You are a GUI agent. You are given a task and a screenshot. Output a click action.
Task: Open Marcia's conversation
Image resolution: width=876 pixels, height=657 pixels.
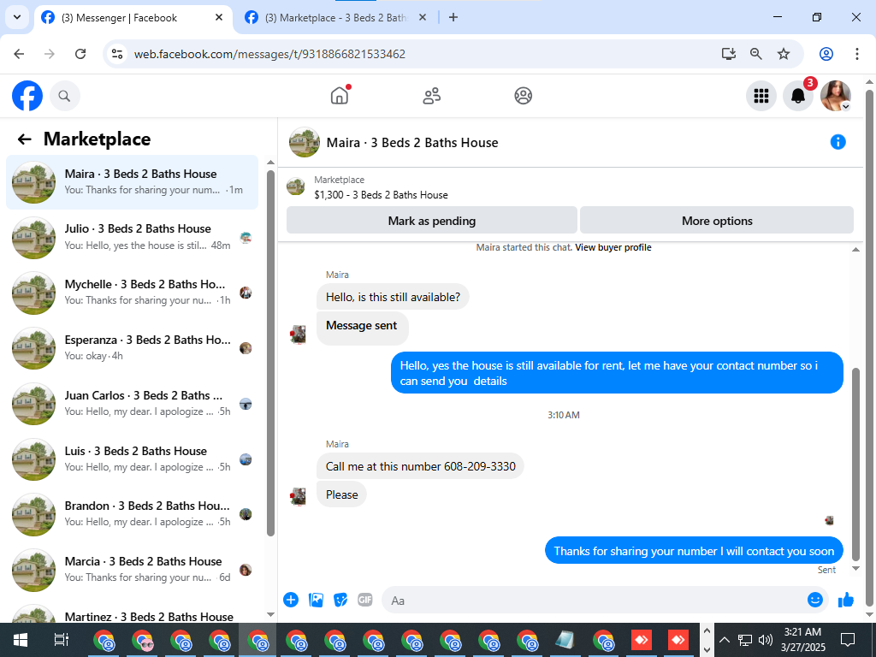tap(133, 569)
